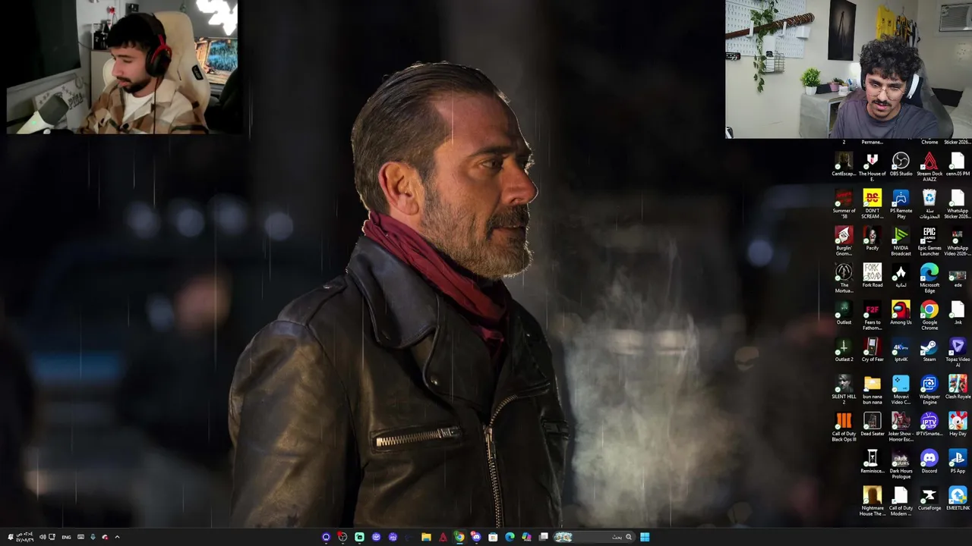Open volume control in system tray
This screenshot has width=972, height=546.
[43, 537]
